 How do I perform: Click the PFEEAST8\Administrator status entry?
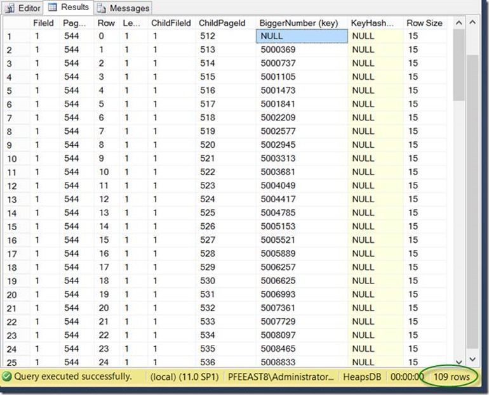pos(281,377)
